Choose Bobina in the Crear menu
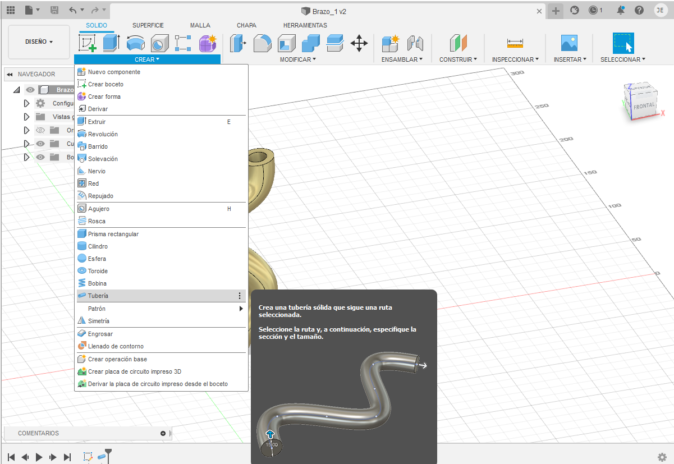The image size is (674, 464). click(161, 283)
